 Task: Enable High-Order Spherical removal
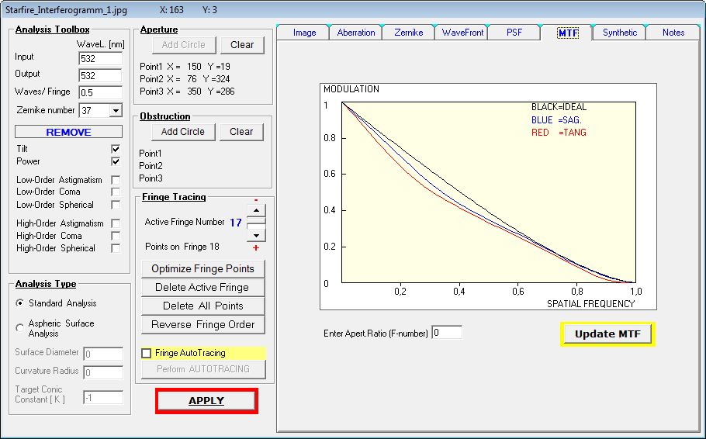(x=116, y=248)
